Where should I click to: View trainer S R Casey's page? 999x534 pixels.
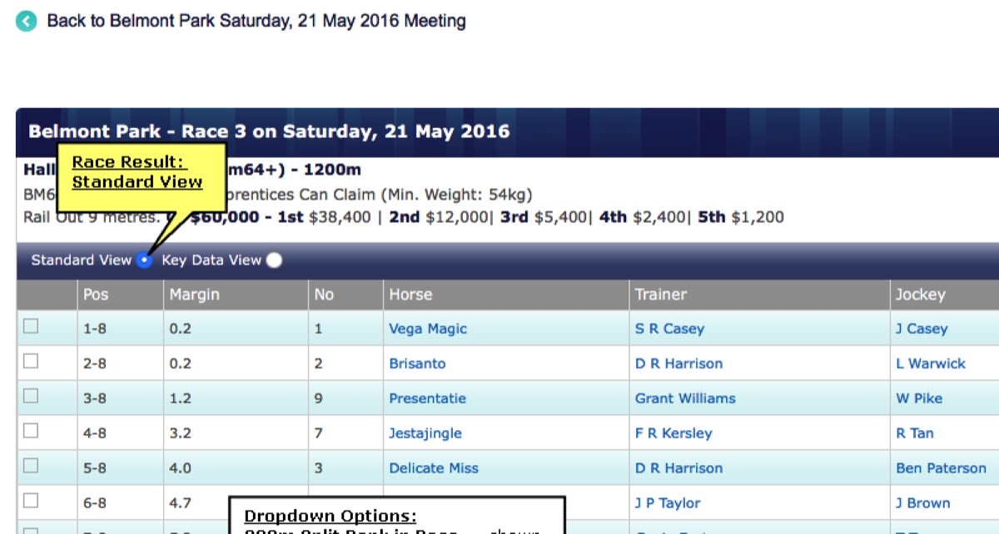click(x=669, y=329)
